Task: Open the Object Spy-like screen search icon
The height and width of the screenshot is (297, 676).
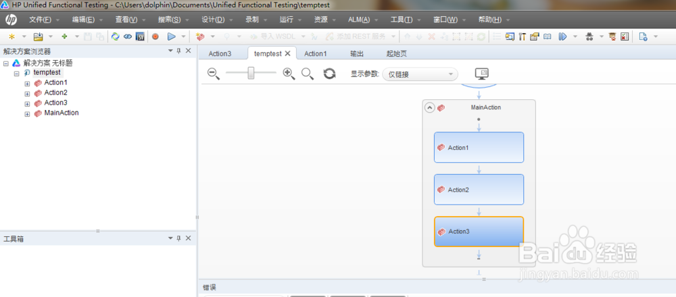Action: [510, 36]
